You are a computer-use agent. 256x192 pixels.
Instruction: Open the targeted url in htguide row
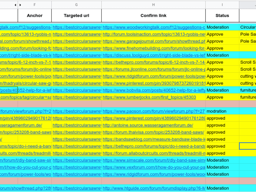pos(77,188)
